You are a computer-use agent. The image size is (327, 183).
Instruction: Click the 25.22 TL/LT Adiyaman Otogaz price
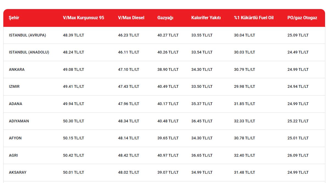pos(298,121)
